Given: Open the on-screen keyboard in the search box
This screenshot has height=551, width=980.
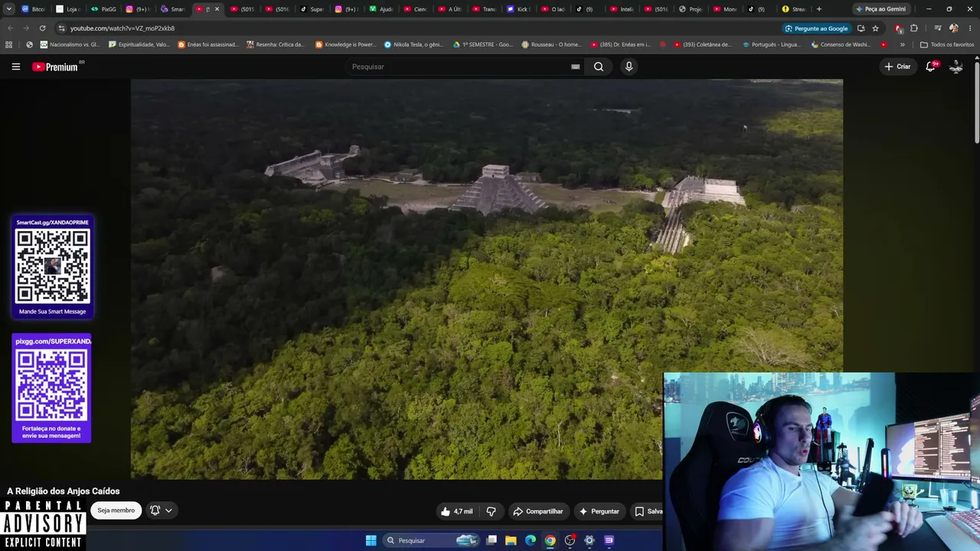Looking at the screenshot, I should 575,67.
